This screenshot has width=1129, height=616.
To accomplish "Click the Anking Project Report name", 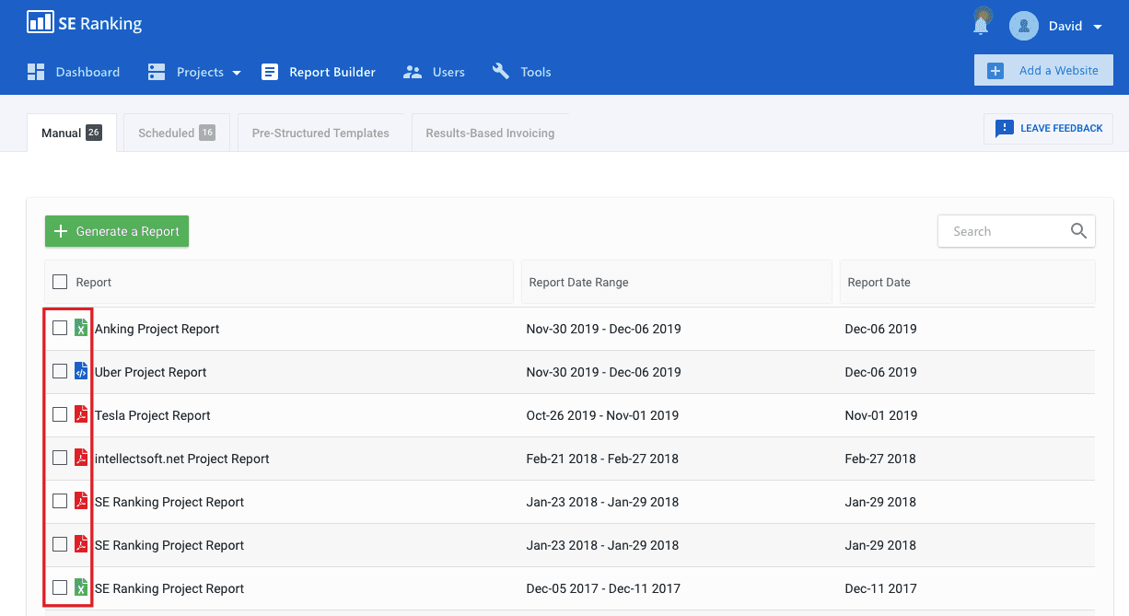I will click(x=157, y=329).
